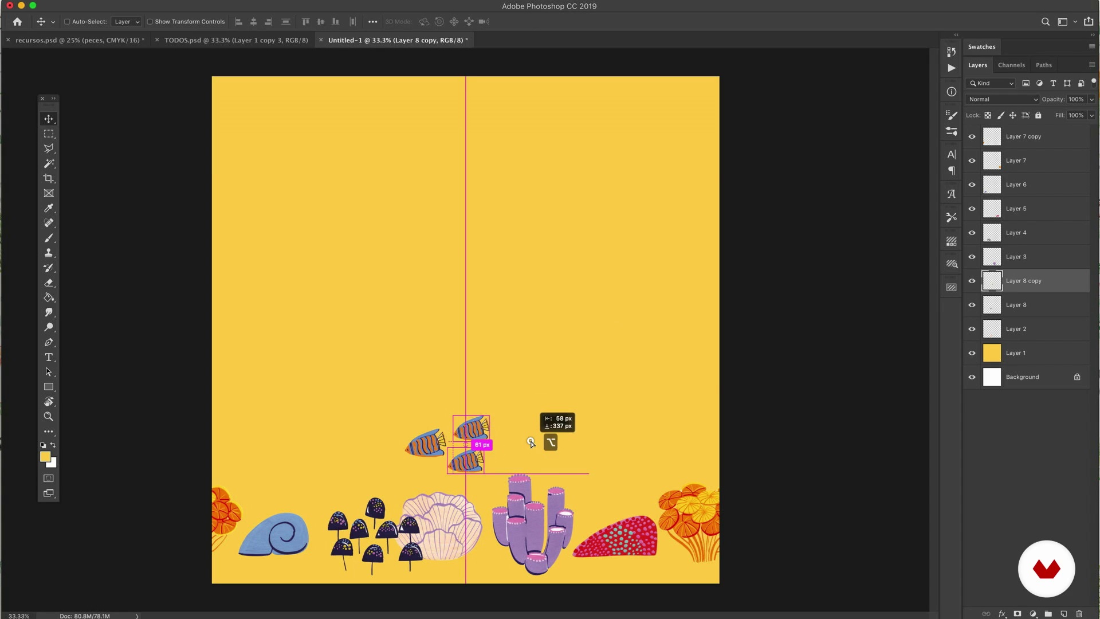Viewport: 1100px width, 619px height.
Task: Hide Layer 8 copy visibility eye
Action: pos(972,281)
